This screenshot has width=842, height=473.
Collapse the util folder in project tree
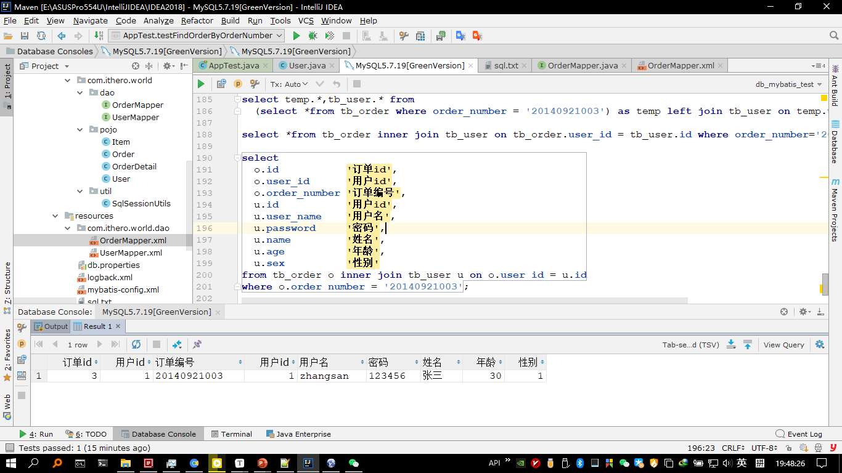[80, 191]
